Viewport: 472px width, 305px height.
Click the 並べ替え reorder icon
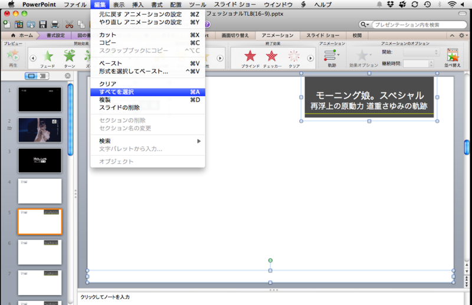[453, 58]
